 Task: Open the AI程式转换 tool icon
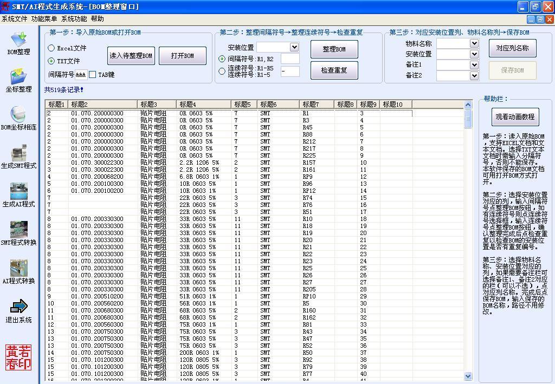click(18, 269)
